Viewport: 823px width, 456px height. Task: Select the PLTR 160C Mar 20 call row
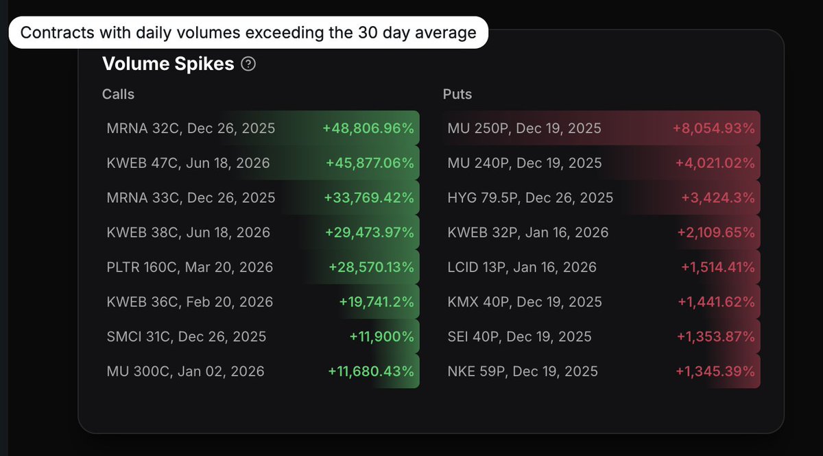(261, 267)
